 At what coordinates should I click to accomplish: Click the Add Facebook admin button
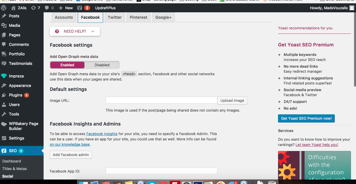tap(71, 155)
